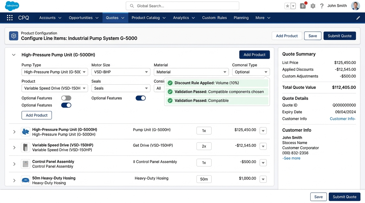
Task: Open the App Launcher waffle icon
Action: pos(10,17)
